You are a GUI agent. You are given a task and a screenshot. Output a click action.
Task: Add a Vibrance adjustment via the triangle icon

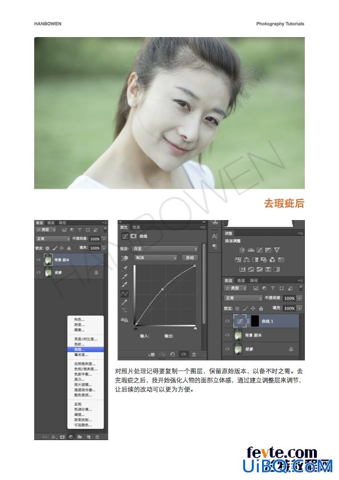[276, 250]
